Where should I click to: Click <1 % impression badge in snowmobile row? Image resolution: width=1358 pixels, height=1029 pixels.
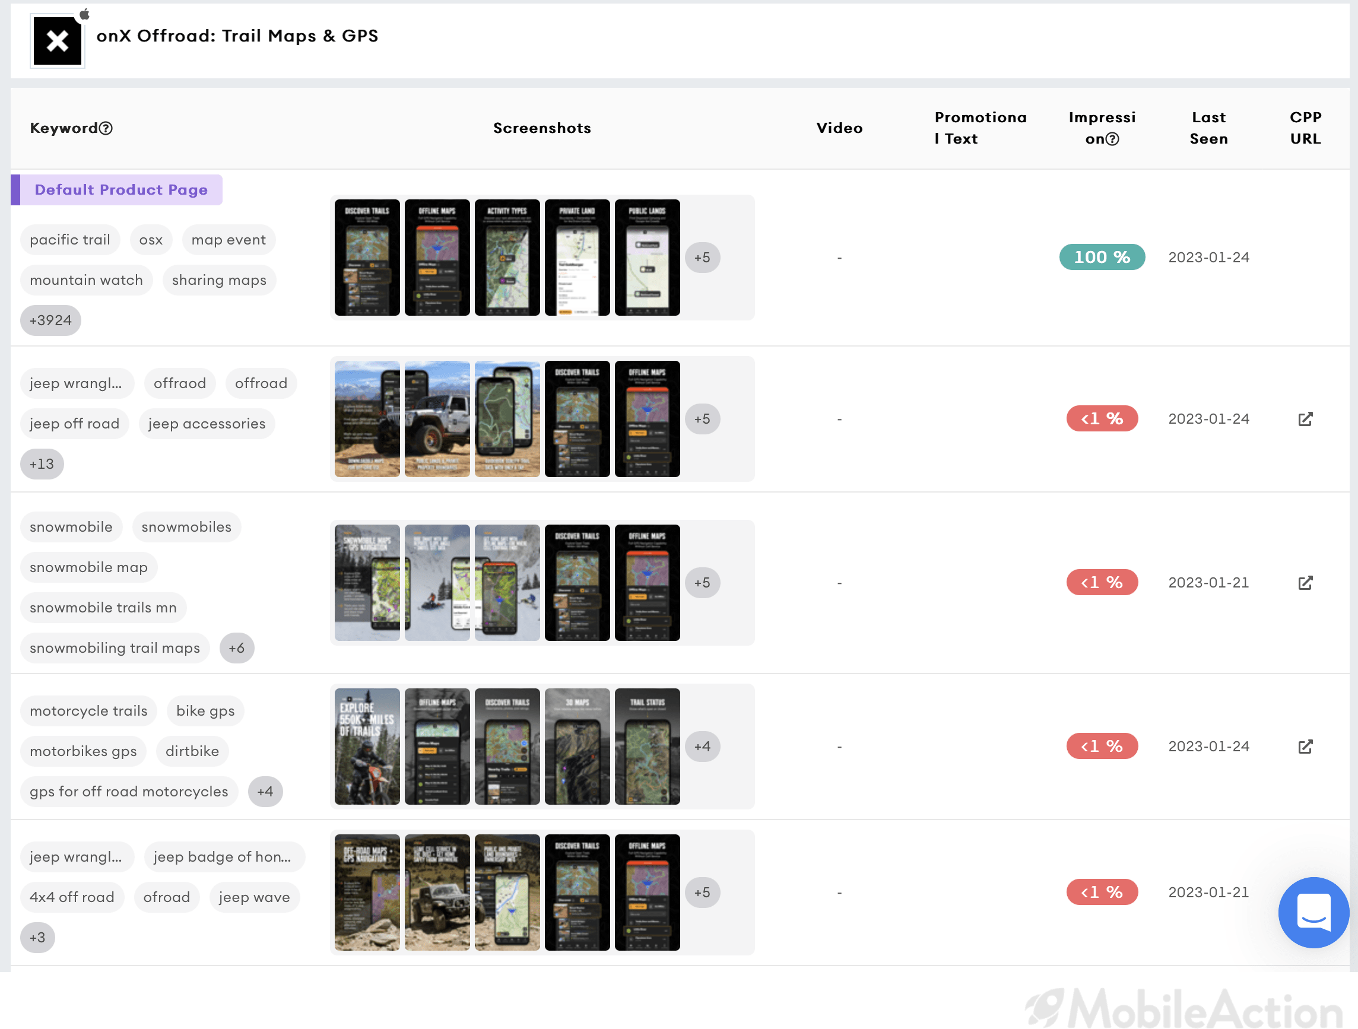point(1102,583)
